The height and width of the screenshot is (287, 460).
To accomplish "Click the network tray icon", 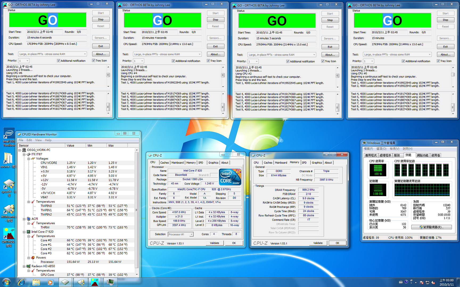I will pos(427,282).
